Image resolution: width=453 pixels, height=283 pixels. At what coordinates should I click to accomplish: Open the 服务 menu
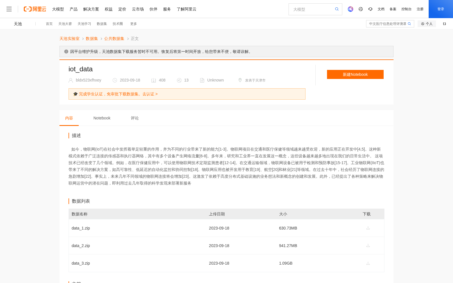(x=167, y=9)
